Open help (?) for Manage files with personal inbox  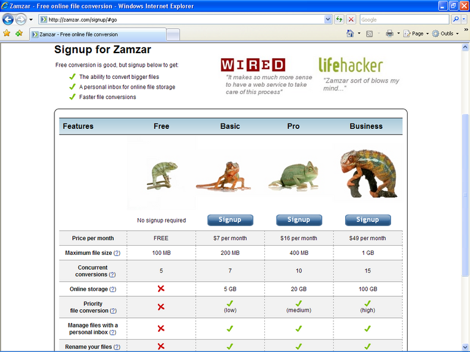point(113,332)
